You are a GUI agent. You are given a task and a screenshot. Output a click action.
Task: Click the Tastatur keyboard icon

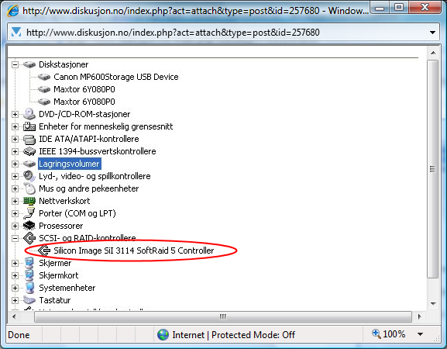pyautogui.click(x=29, y=300)
